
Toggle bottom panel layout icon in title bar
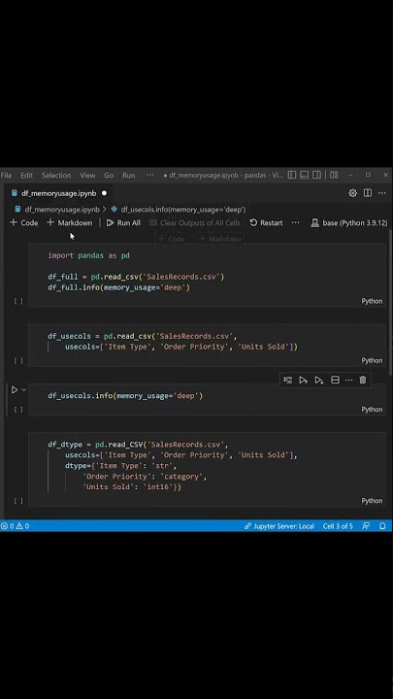click(305, 175)
